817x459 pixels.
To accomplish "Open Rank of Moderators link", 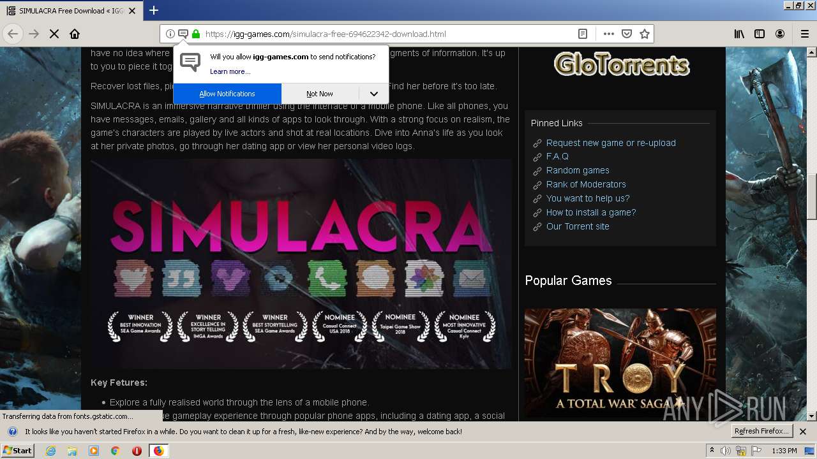I will [586, 184].
